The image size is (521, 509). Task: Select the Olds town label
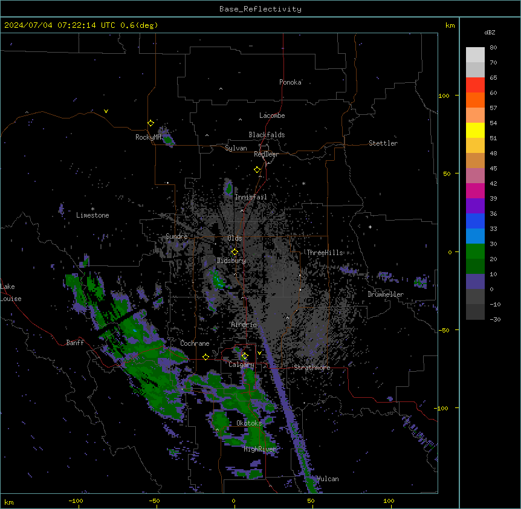[235, 238]
